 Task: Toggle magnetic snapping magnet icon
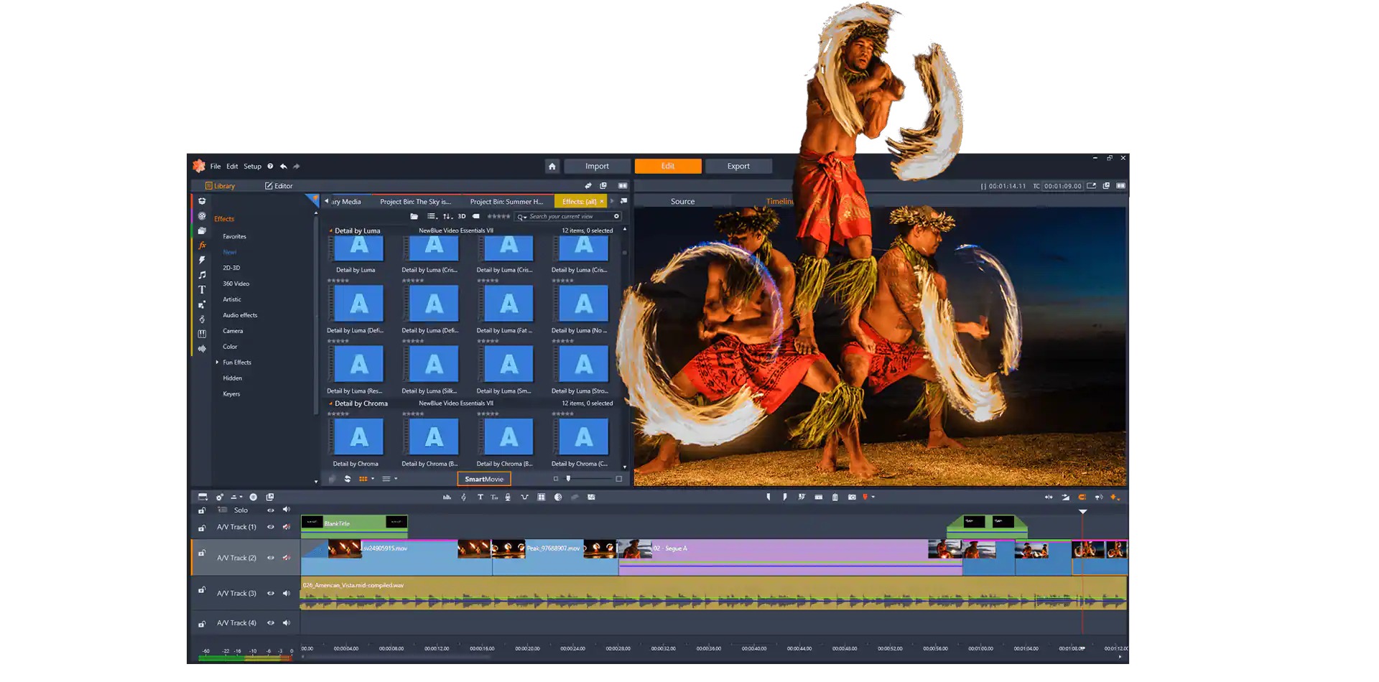click(1082, 497)
